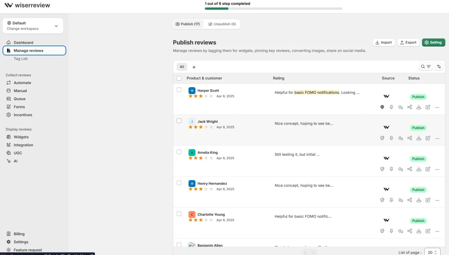The width and height of the screenshot is (449, 255).
Task: Open the green Setting button
Action: click(x=433, y=43)
